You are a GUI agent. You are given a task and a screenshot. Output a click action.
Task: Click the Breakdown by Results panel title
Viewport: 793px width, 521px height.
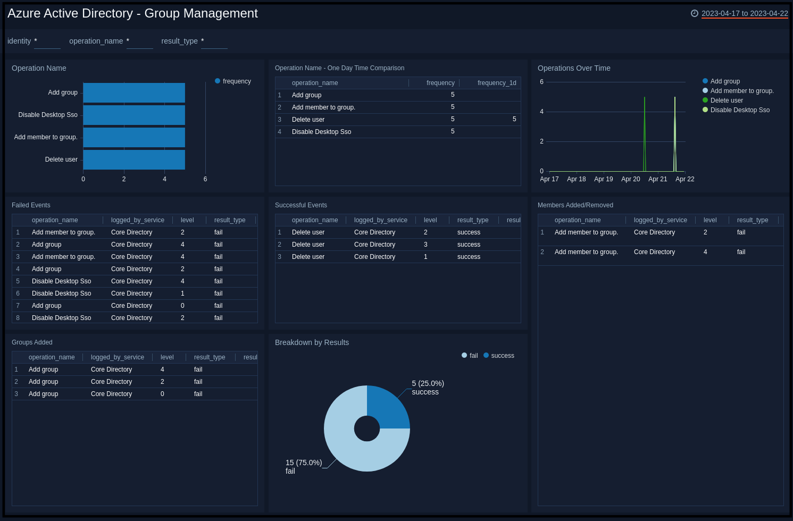tap(312, 342)
